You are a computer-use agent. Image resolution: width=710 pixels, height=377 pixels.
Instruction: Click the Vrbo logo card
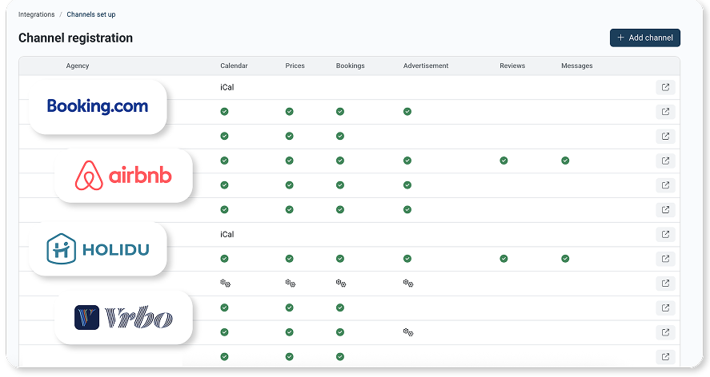click(123, 317)
